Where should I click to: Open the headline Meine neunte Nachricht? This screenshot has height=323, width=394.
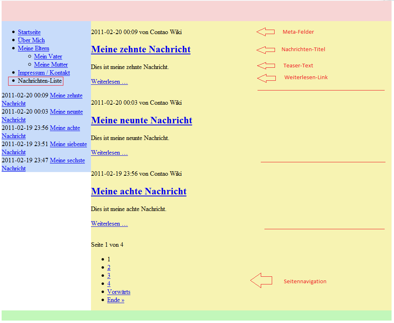[141, 121]
